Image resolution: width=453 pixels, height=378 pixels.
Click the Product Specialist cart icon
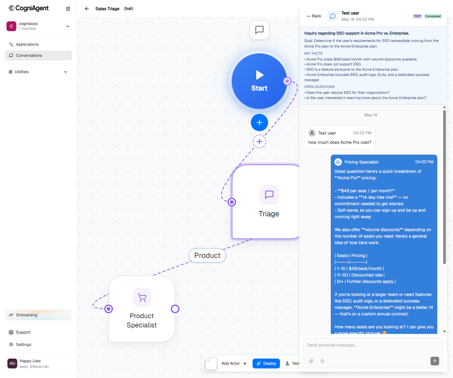coord(142,297)
